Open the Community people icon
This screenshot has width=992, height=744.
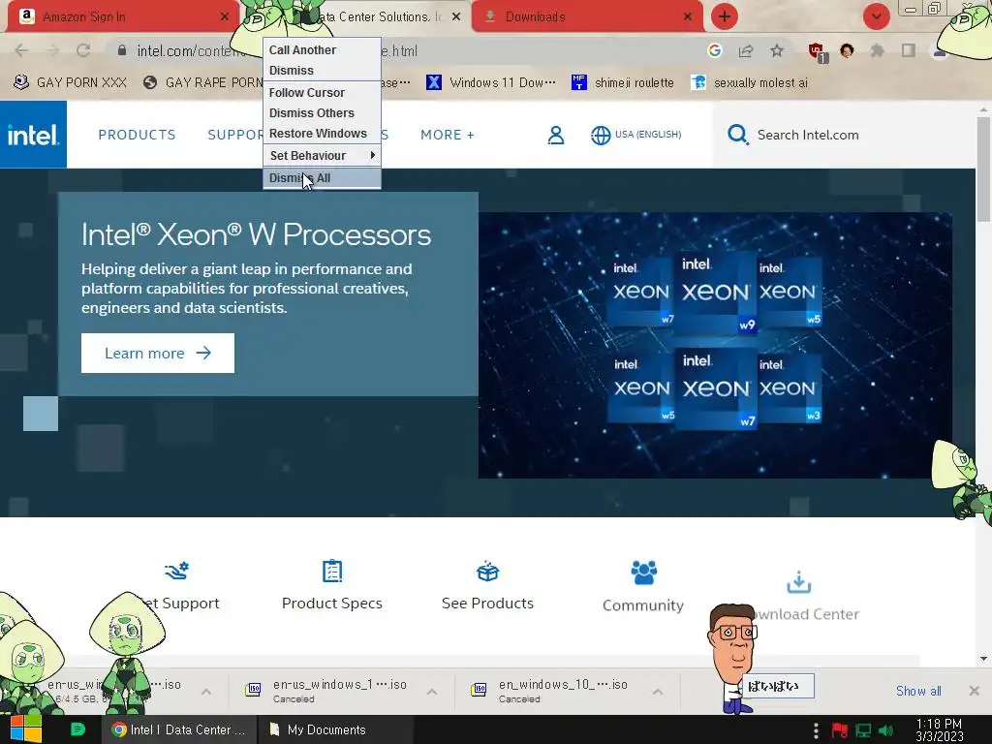[x=643, y=572]
